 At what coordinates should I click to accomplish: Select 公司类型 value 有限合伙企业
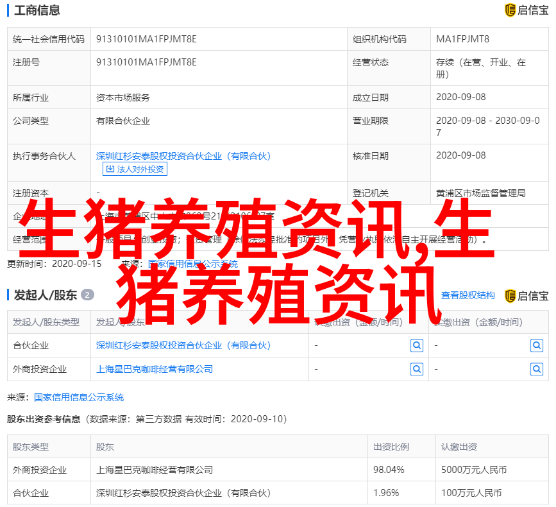point(123,121)
